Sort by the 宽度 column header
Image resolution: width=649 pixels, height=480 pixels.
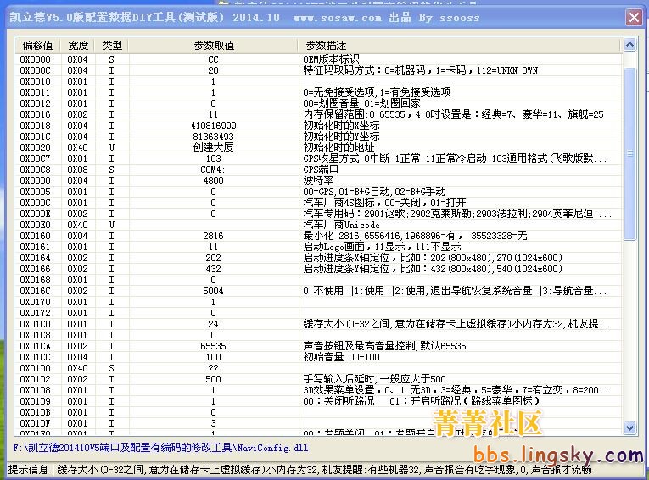[77, 44]
